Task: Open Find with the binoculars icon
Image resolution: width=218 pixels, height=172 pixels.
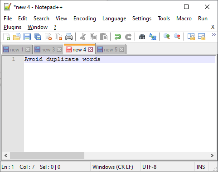Action: tap(142, 37)
